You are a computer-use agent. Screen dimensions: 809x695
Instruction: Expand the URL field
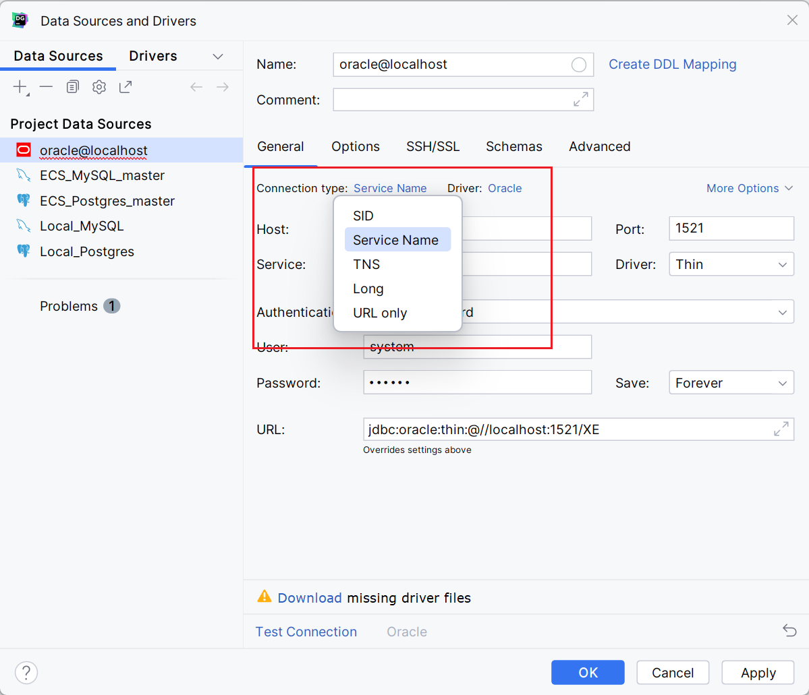[781, 429]
